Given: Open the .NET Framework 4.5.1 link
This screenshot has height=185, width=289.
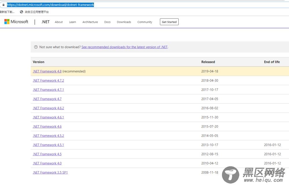Looking at the screenshot, I should click(x=48, y=145).
